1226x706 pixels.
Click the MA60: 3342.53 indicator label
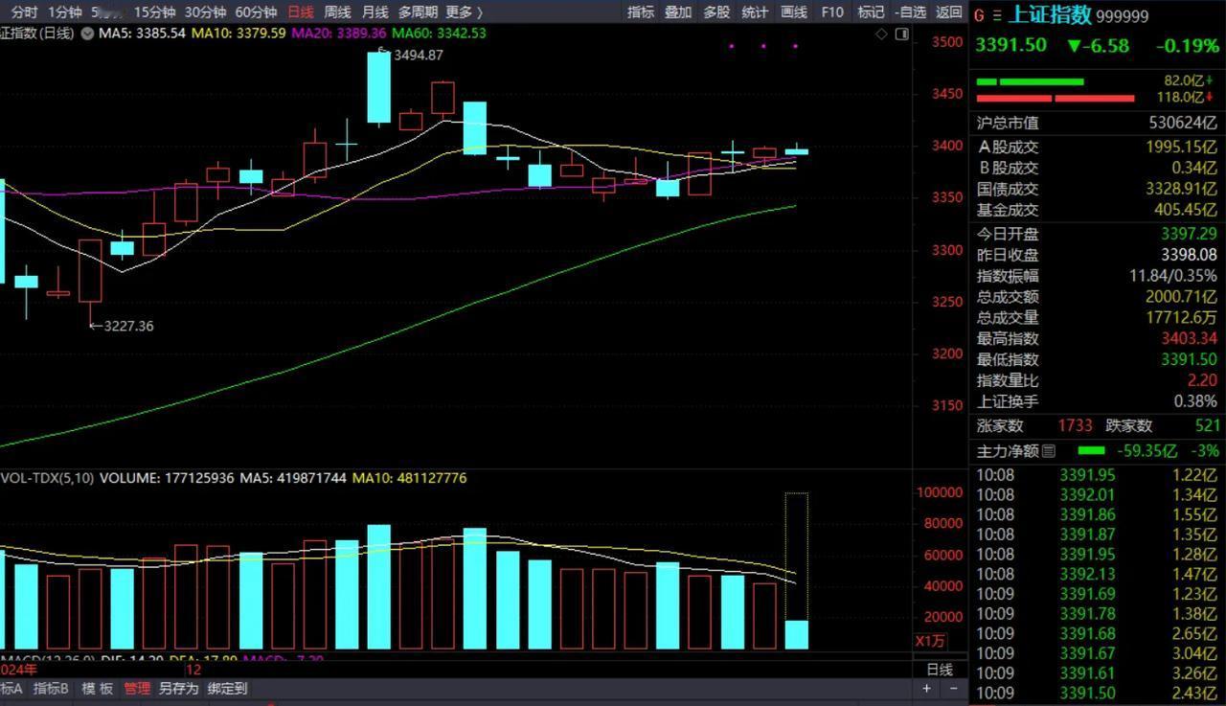(439, 33)
